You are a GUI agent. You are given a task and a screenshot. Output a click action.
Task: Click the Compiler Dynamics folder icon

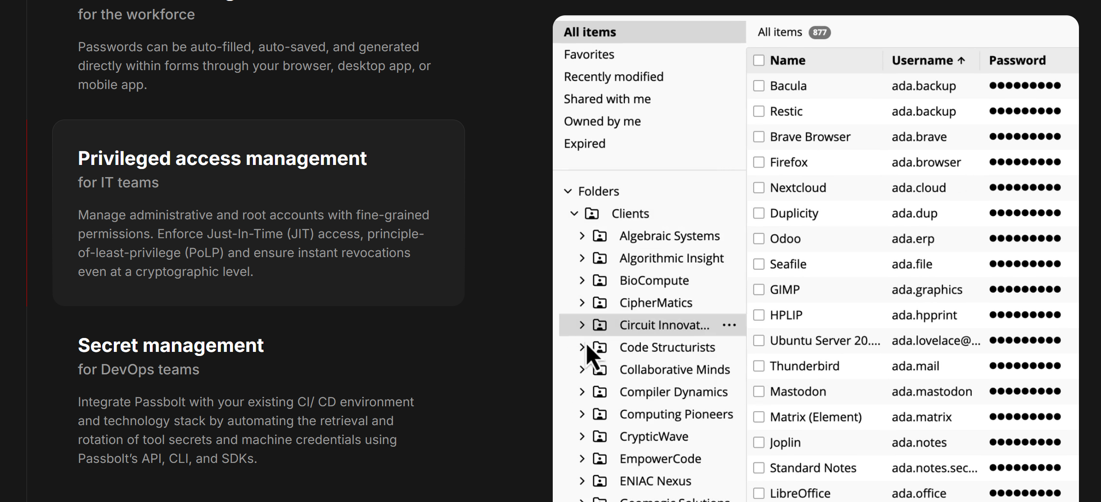(x=600, y=392)
